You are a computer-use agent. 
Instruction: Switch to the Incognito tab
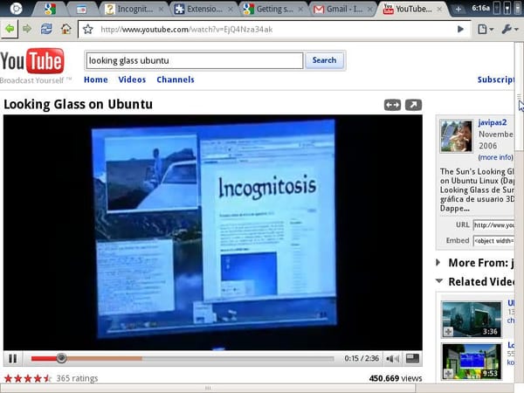(134, 9)
